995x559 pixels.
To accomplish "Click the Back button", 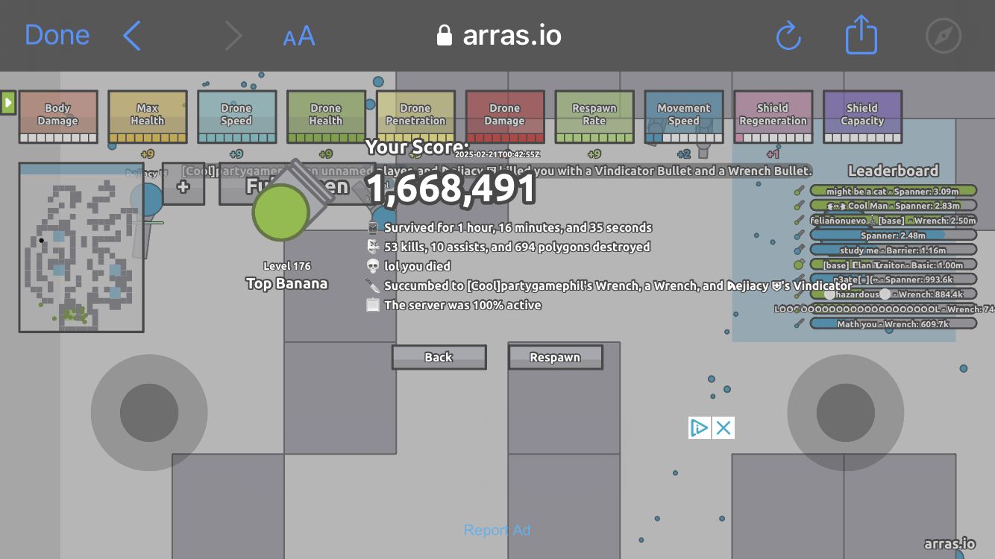I will point(439,357).
